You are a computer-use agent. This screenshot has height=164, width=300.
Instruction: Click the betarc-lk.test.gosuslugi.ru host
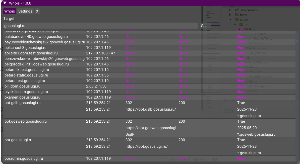pos(27,70)
